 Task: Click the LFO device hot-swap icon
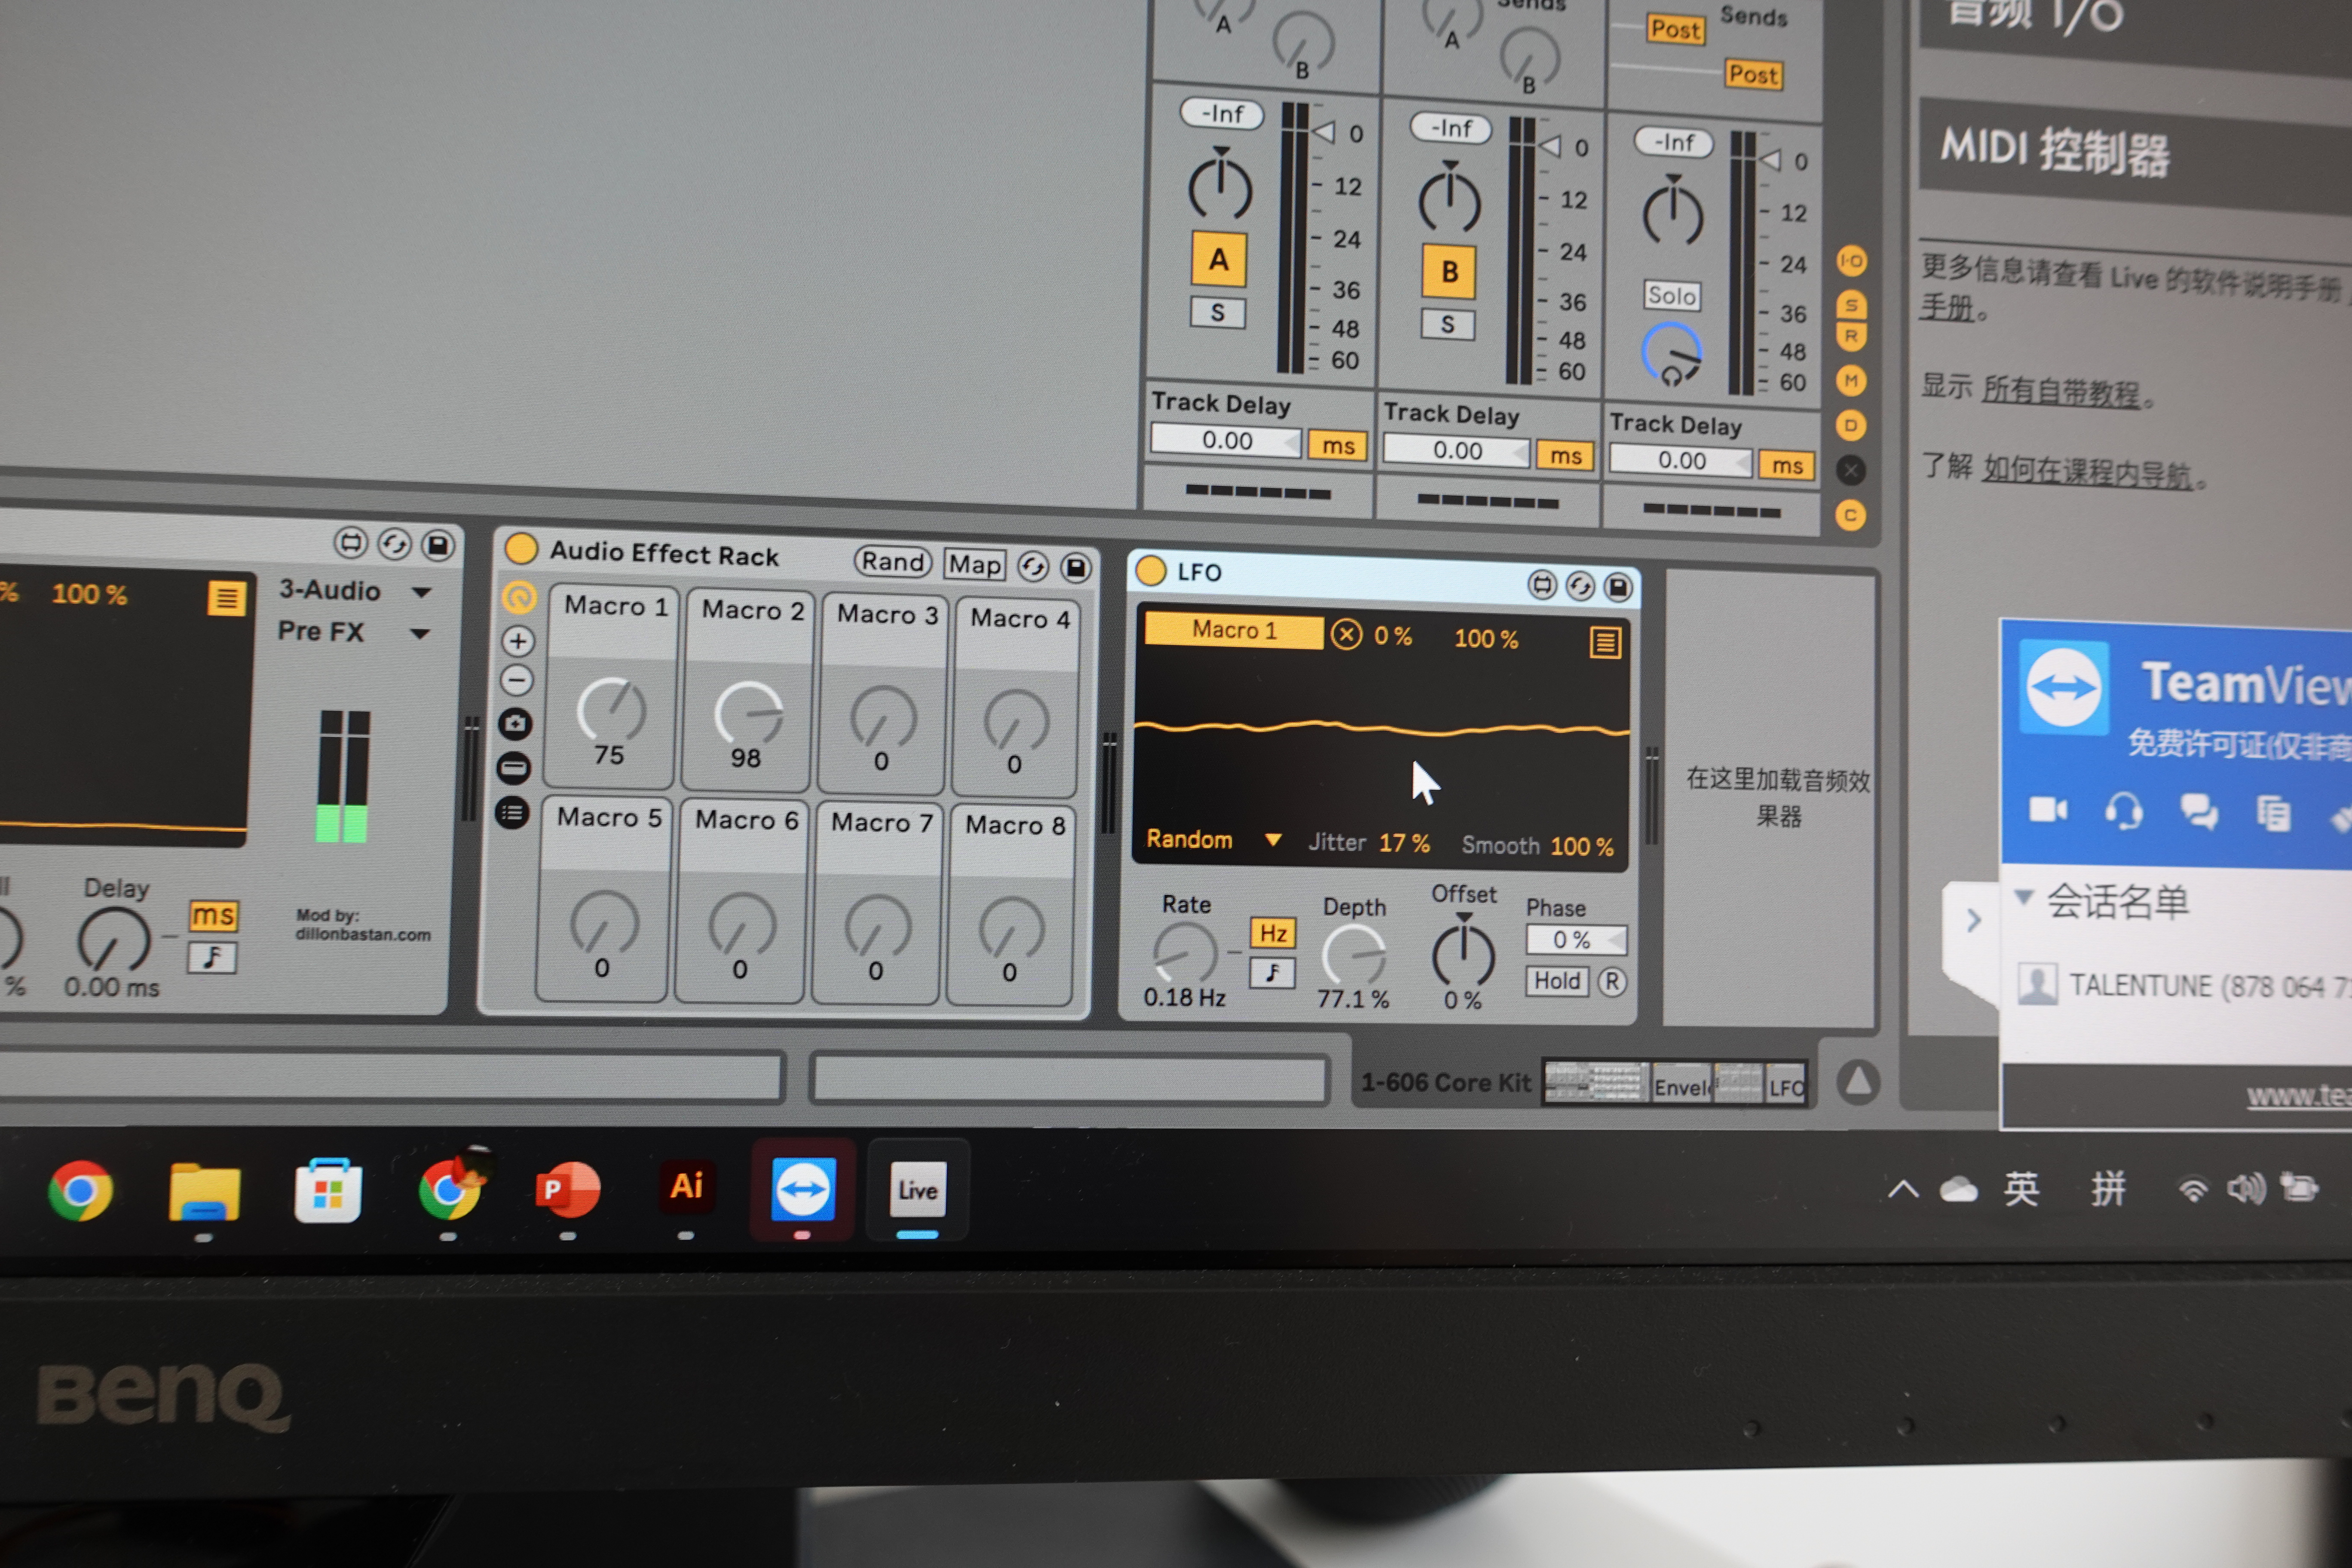1580,586
